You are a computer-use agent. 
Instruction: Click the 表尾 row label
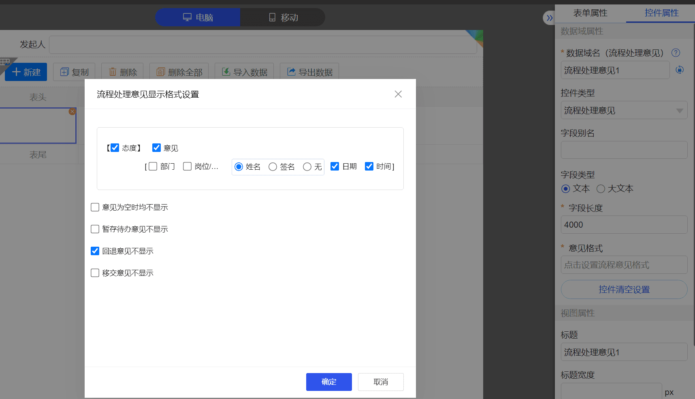point(38,155)
